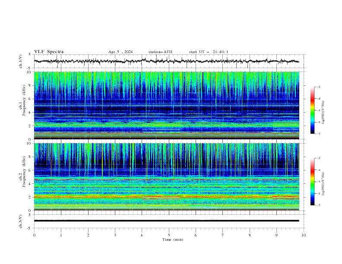Click the "station=ATH" header label
The width and height of the screenshot is (342, 264).
160,52
